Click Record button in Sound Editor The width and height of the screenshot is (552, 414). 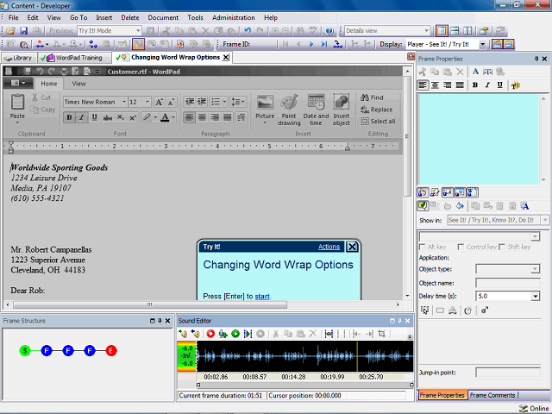click(x=210, y=334)
